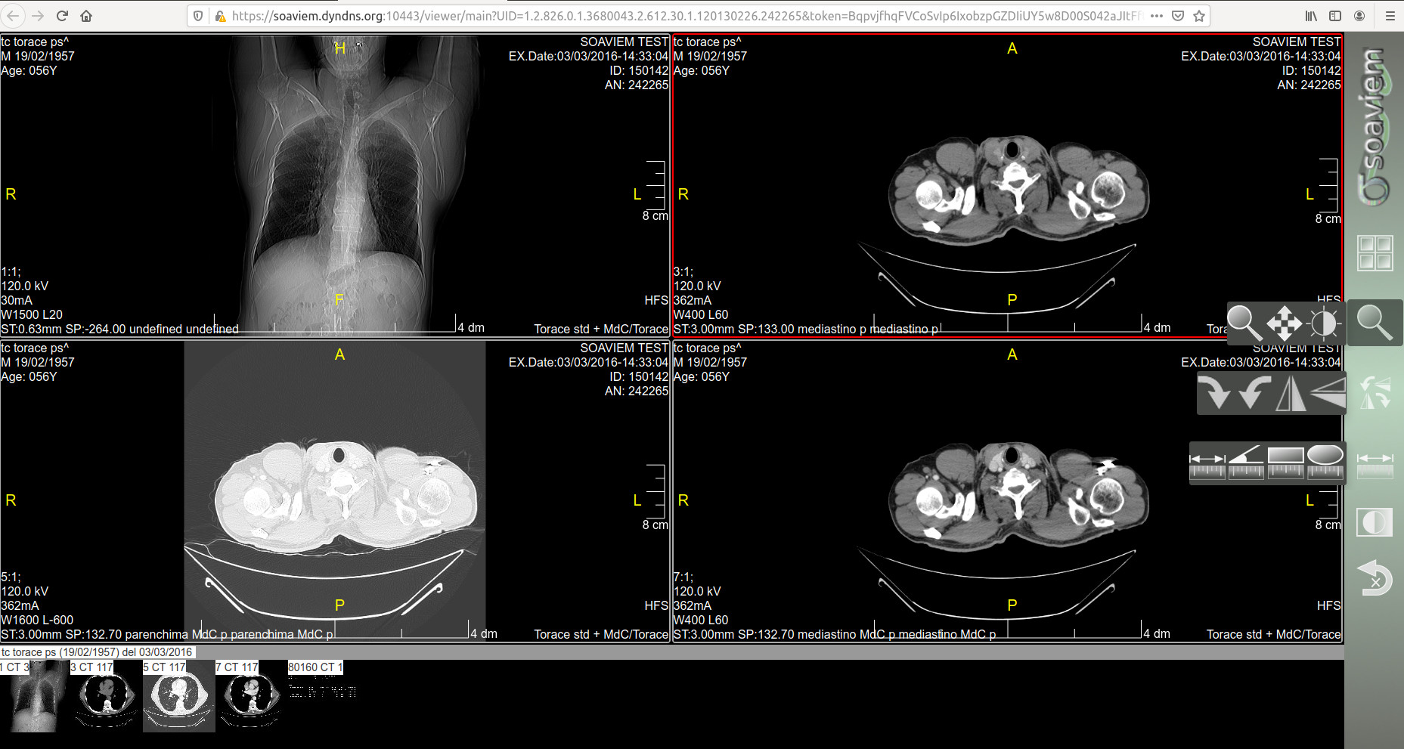This screenshot has height=749, width=1404.
Task: Open series thumbnail 1 CT 3
Action: 34,696
